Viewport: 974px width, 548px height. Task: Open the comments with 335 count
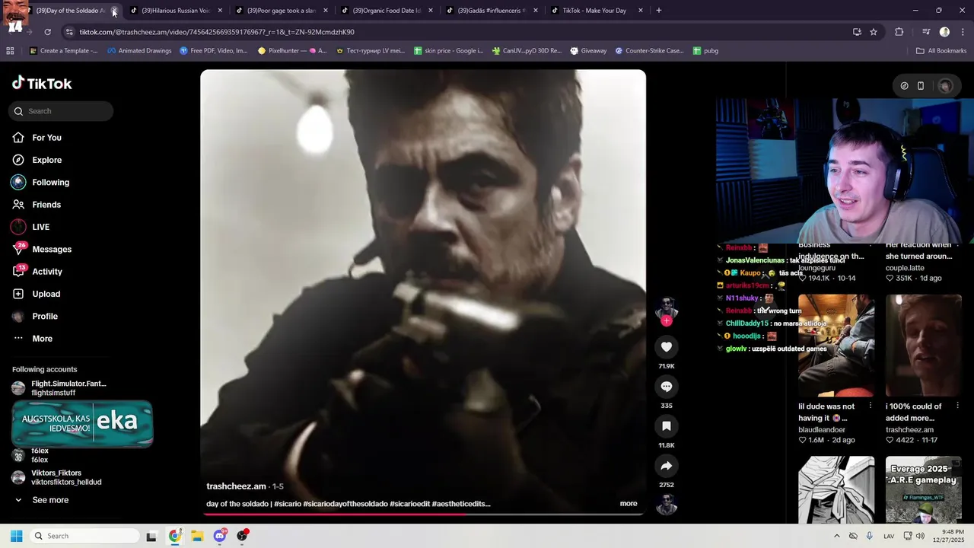[x=667, y=387]
